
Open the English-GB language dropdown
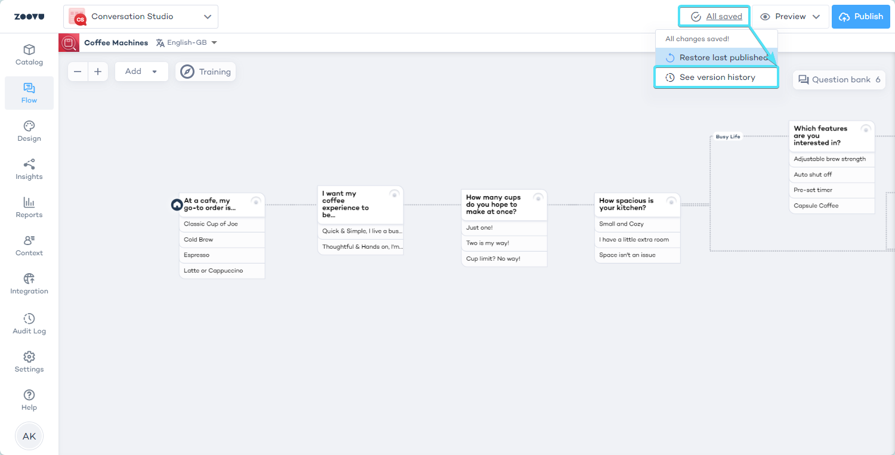[186, 43]
